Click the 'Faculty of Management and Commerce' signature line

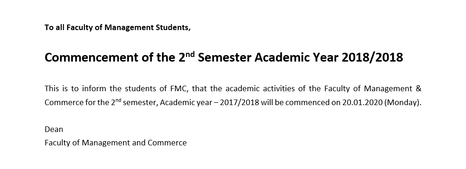[116, 143]
